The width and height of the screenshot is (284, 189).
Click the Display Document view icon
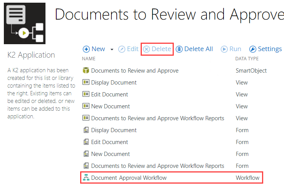(x=86, y=82)
